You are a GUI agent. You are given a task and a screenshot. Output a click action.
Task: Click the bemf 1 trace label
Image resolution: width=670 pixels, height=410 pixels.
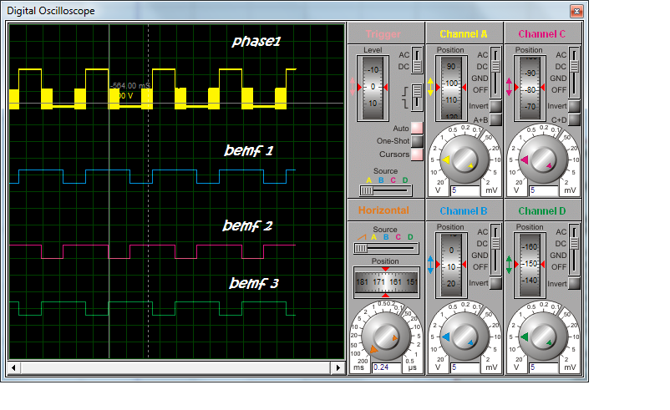[x=249, y=150]
